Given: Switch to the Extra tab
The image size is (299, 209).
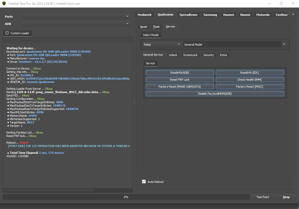Looking at the screenshot, I should coord(223,55).
